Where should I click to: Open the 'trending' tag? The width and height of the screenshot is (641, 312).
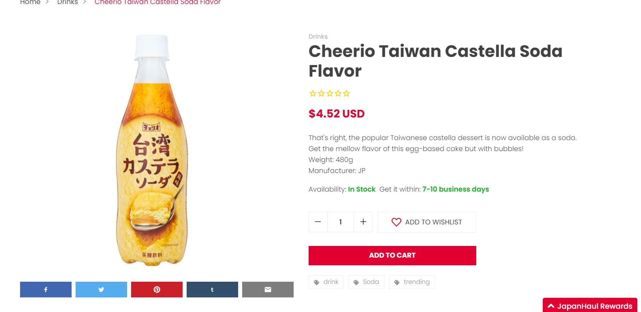click(412, 282)
